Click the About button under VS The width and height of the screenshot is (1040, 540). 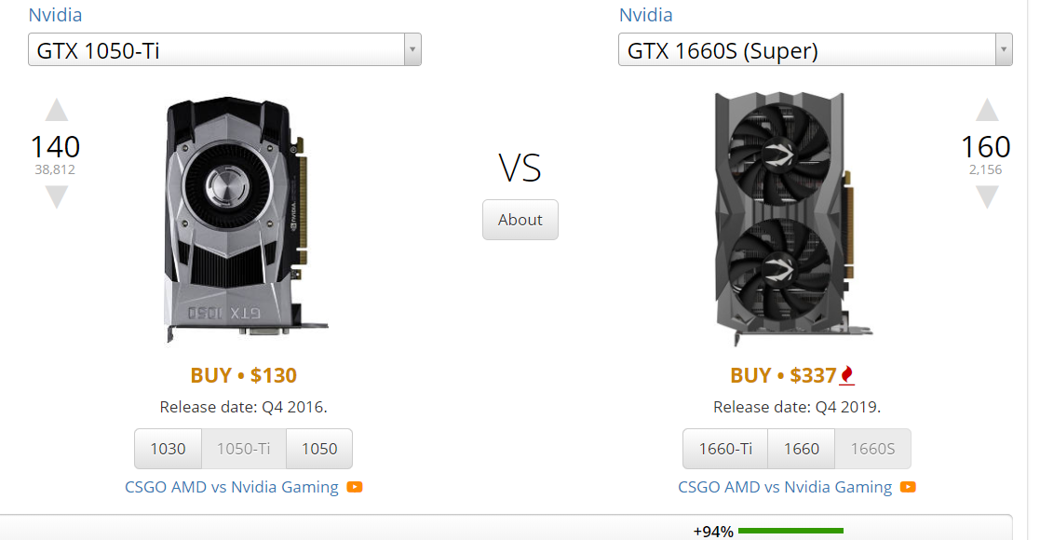click(520, 220)
